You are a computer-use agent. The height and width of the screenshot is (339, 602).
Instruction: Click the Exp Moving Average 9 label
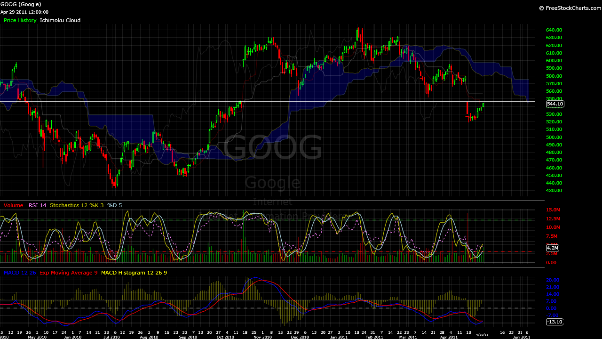pos(69,273)
